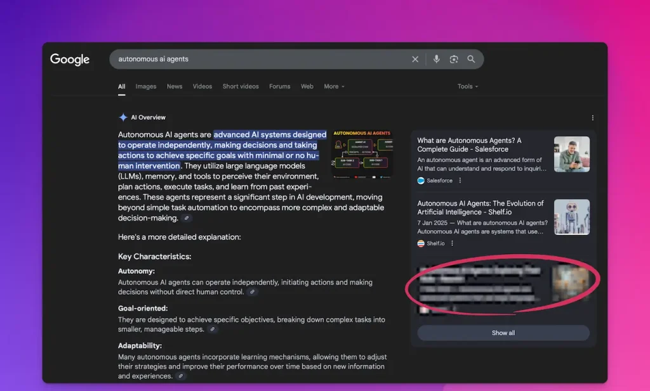Click the magnifying glass search icon
Screen dimensions: 650x391
click(x=472, y=59)
